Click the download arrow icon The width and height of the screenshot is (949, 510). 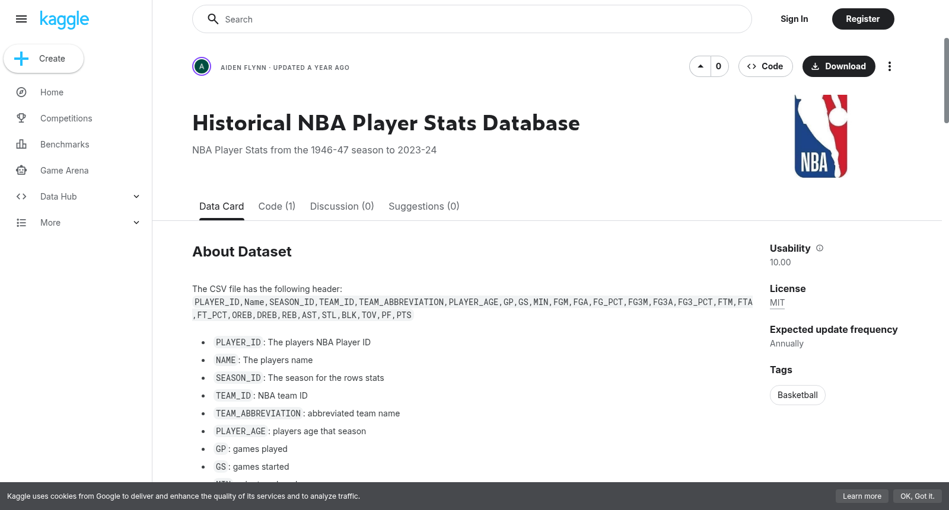[815, 66]
